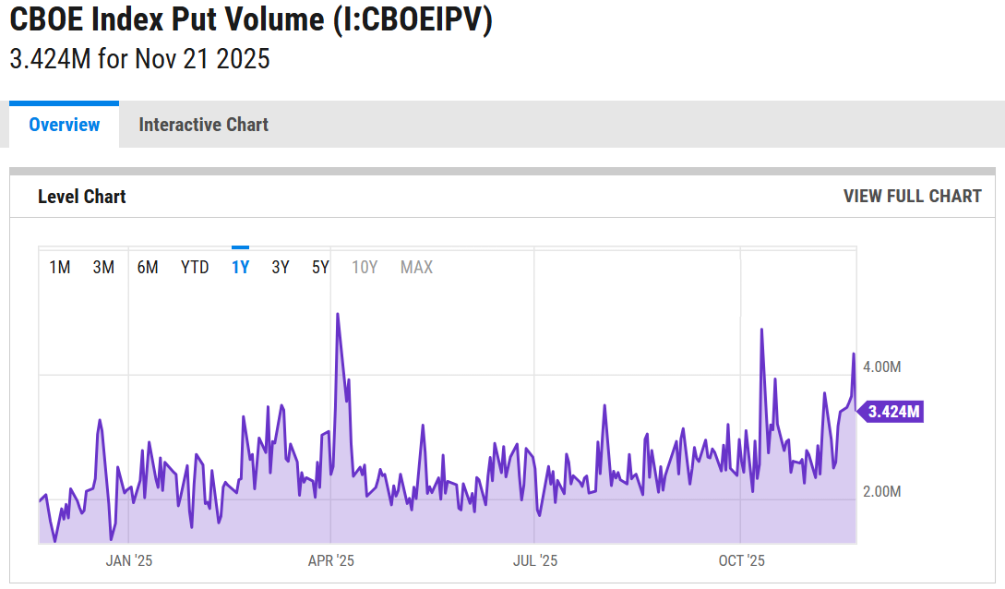Switch to the Interactive Chart tab
Viewport: 1005px width, 589px height.
click(x=203, y=125)
